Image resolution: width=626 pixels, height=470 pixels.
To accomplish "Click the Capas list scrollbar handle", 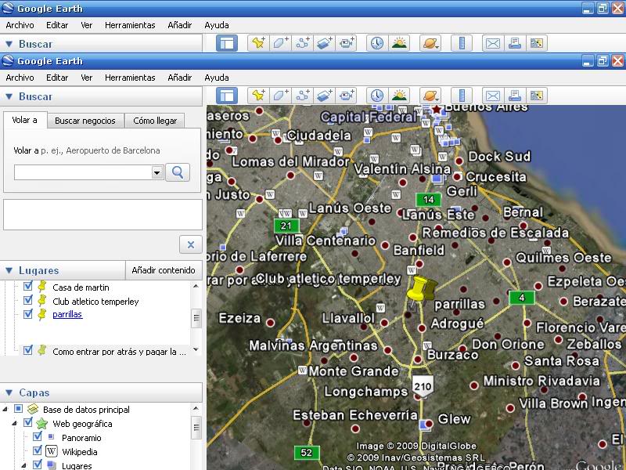I will (196, 428).
